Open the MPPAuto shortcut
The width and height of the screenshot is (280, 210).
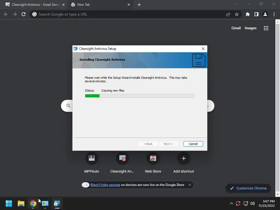(92, 162)
